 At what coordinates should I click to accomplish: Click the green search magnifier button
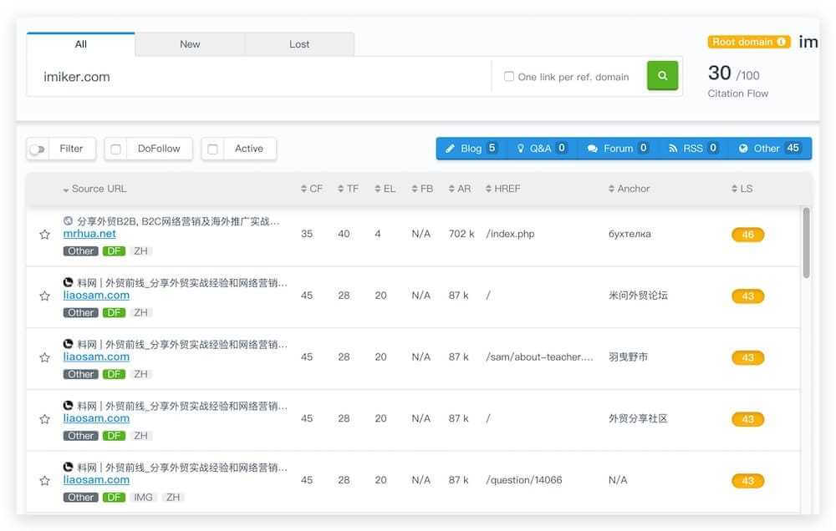tap(662, 75)
